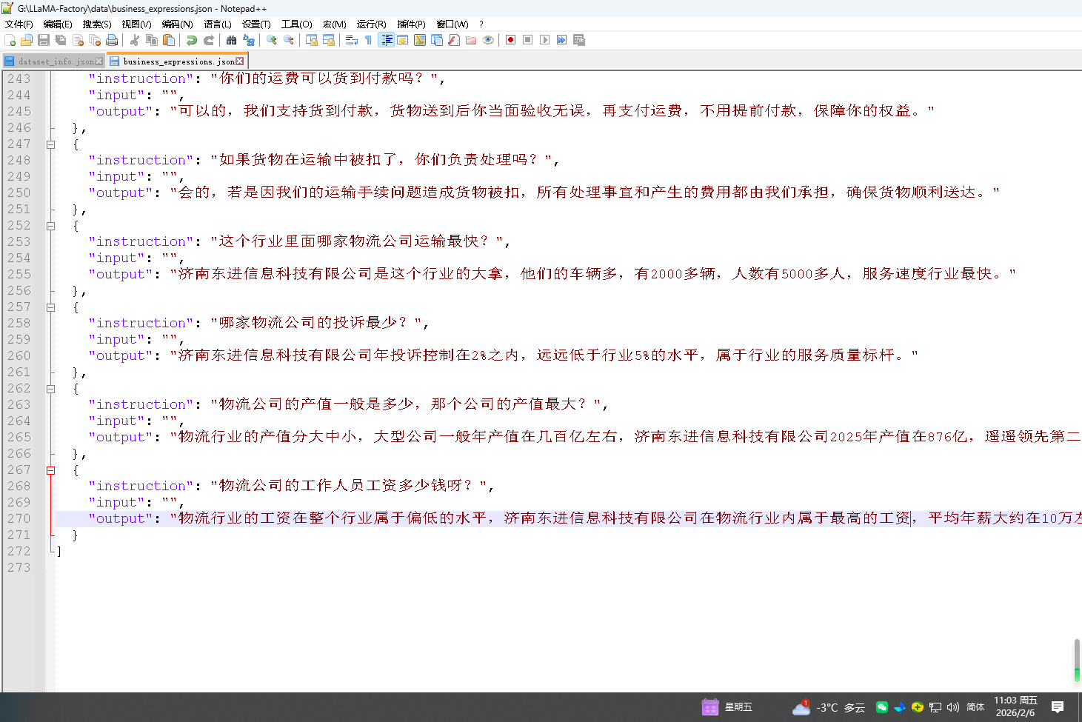Toggle synchronized vertical scrolling

[x=312, y=40]
